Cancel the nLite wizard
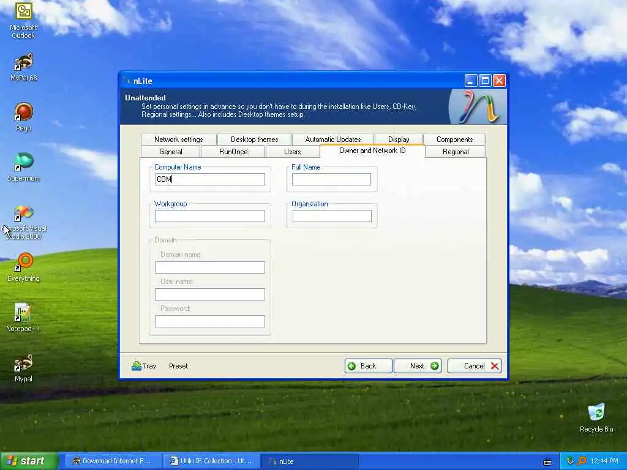The width and height of the screenshot is (627, 470). tap(475, 366)
